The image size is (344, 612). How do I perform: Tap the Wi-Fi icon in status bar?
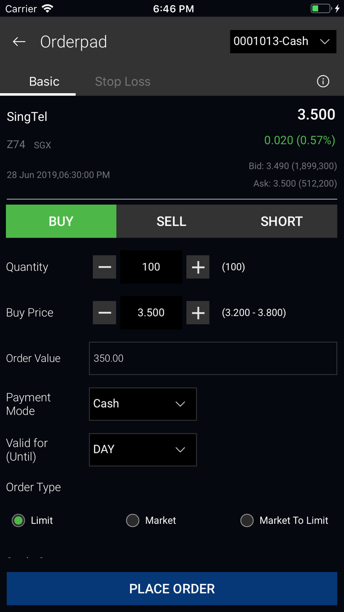click(47, 9)
